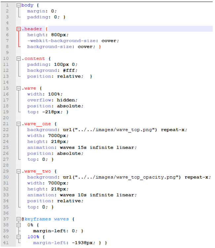Click line number 41 in the gutter
Viewport: 215px width, 248px height.
point(6,243)
